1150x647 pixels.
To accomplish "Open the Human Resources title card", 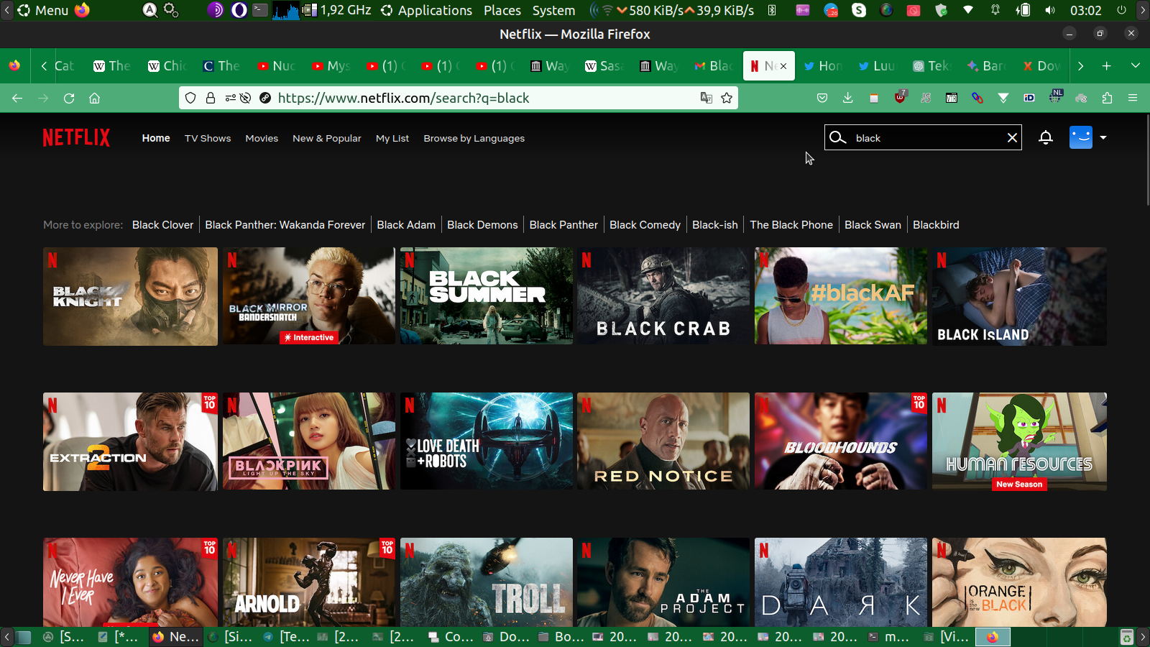I will [1019, 441].
